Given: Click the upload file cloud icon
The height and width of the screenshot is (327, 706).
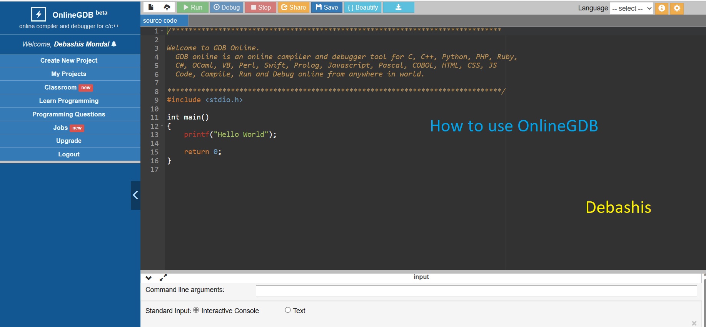Looking at the screenshot, I should coord(167,7).
